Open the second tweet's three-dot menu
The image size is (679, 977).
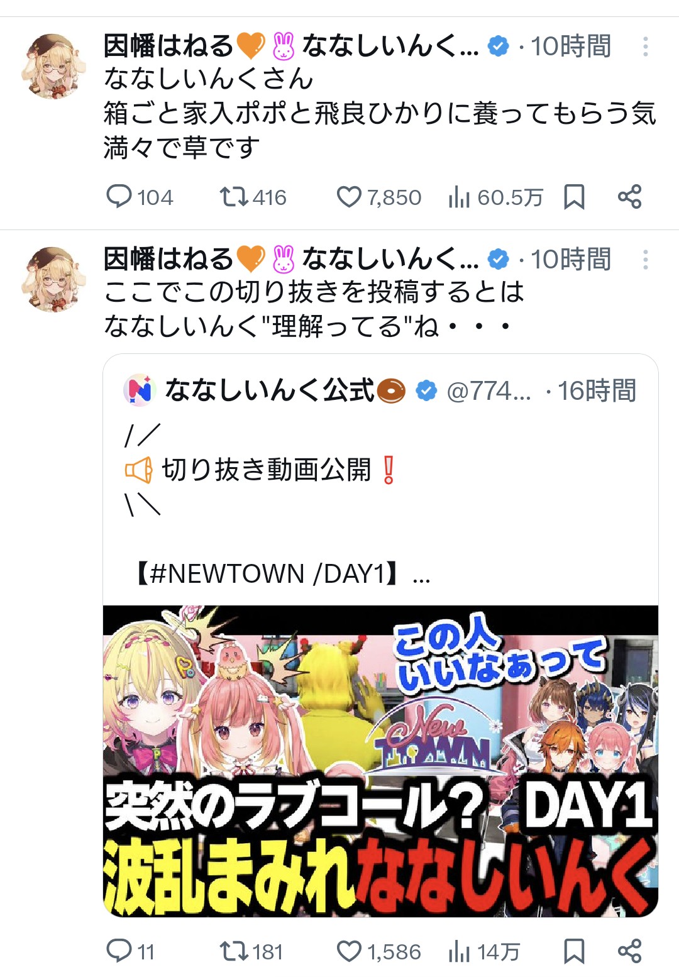pyautogui.click(x=646, y=259)
